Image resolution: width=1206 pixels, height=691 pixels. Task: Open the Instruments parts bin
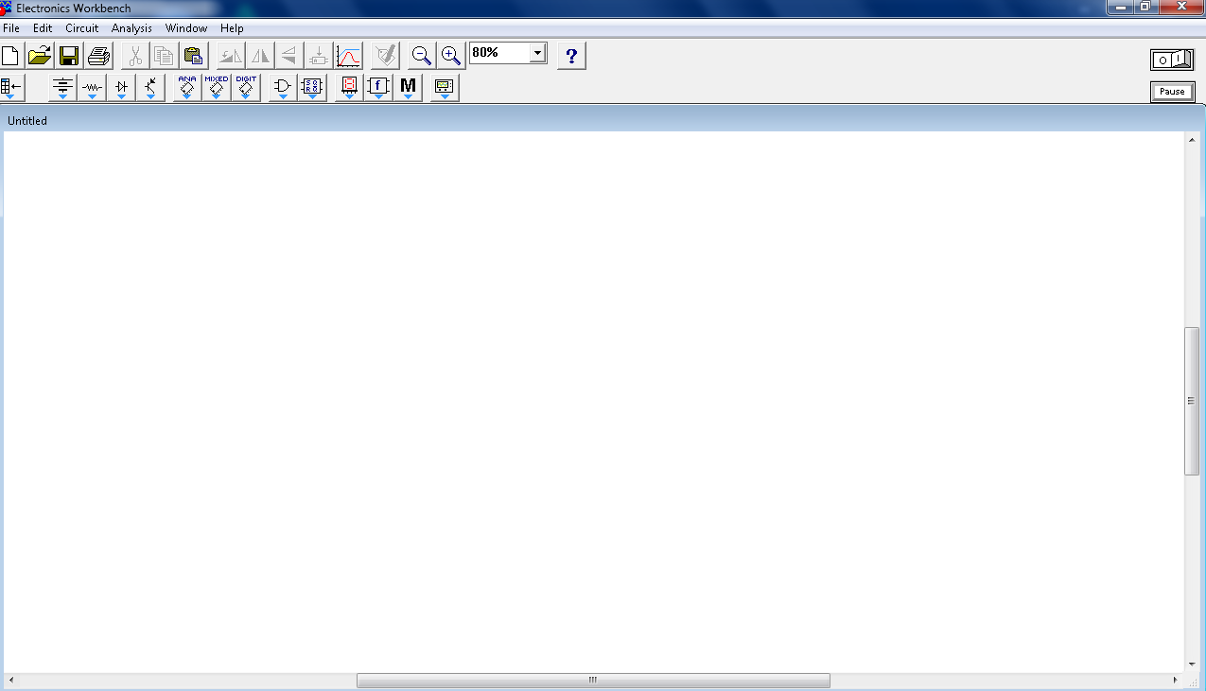point(445,88)
